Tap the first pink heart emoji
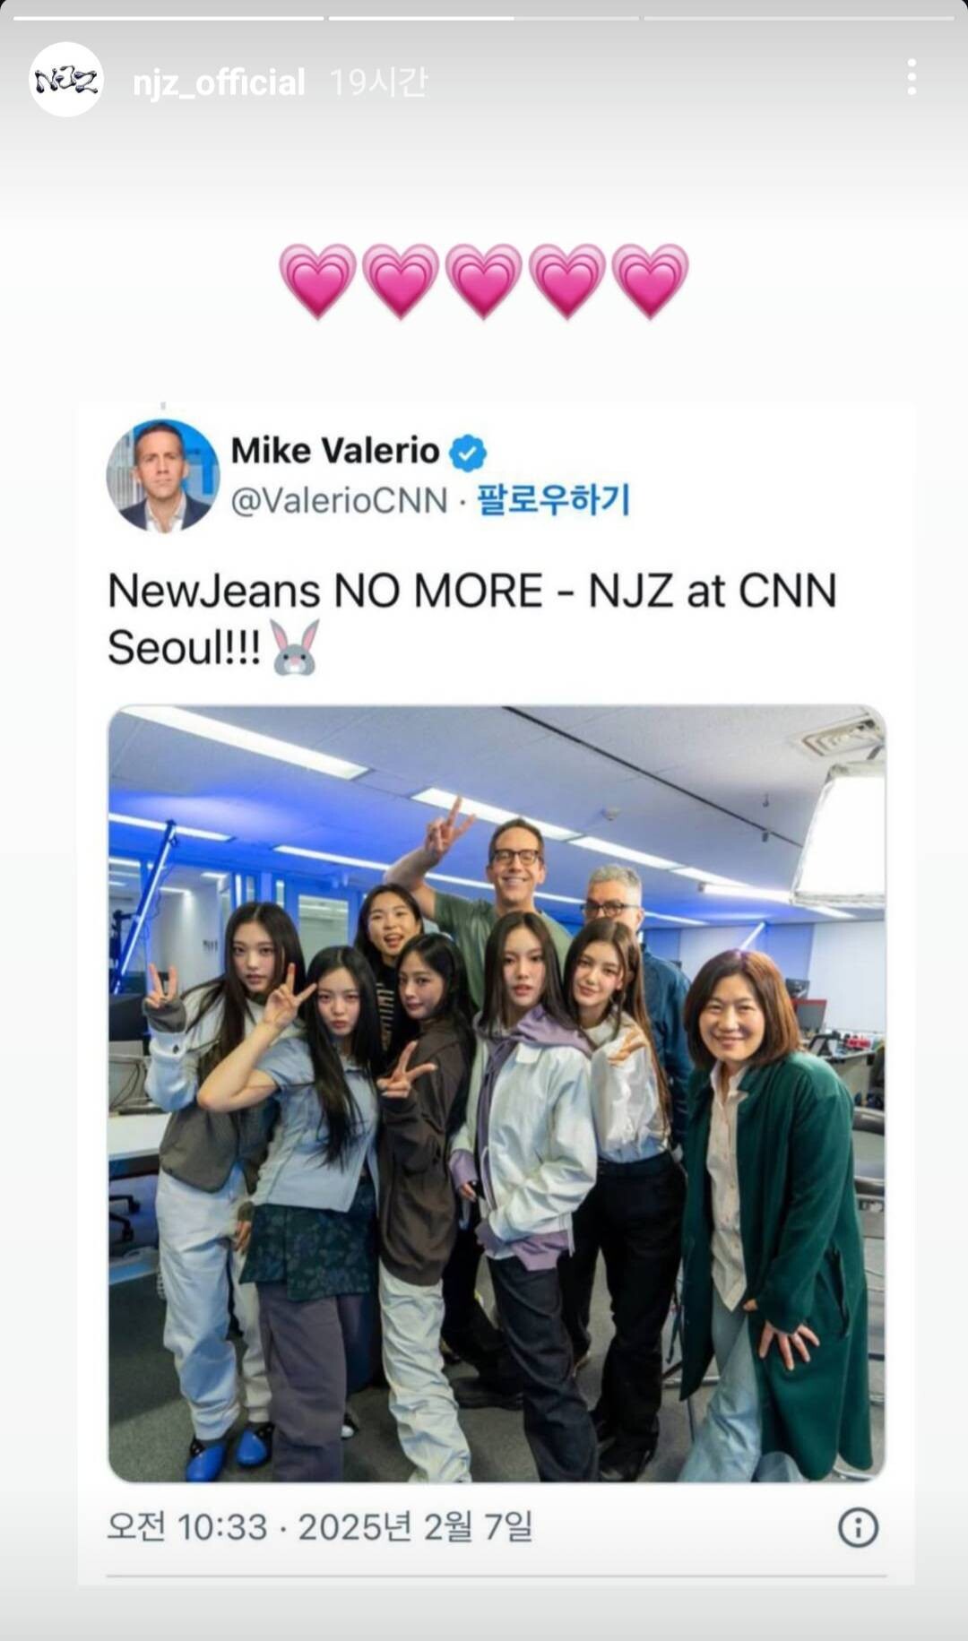 (317, 281)
